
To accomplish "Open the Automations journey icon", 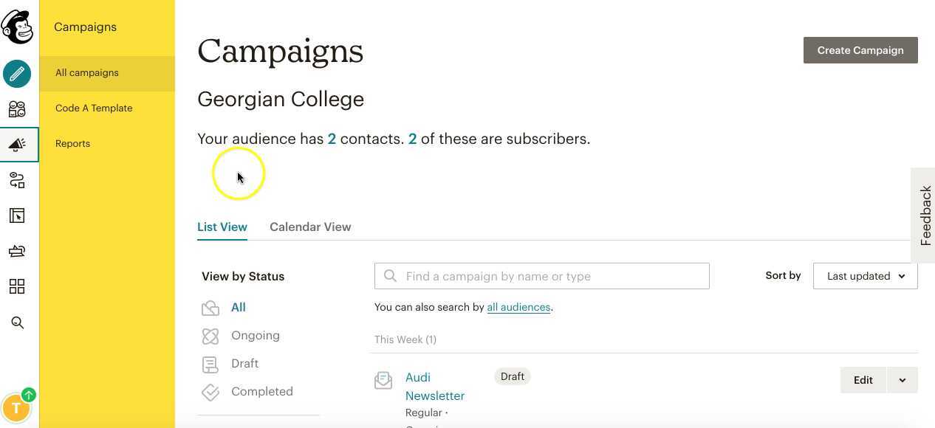I will pyautogui.click(x=17, y=180).
